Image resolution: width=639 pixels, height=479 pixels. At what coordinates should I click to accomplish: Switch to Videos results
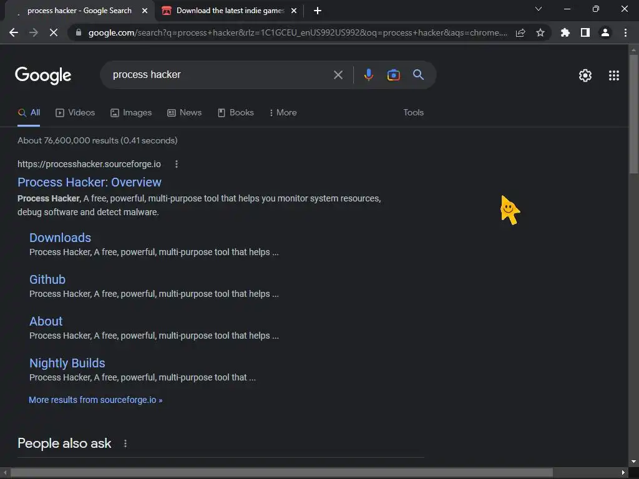75,113
